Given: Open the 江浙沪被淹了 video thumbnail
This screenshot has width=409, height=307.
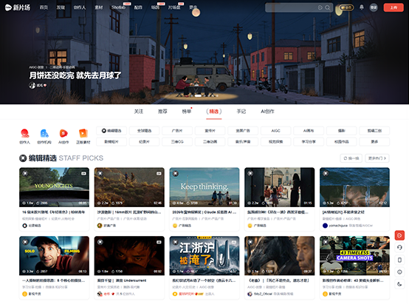Looking at the screenshot, I should 205,256.
